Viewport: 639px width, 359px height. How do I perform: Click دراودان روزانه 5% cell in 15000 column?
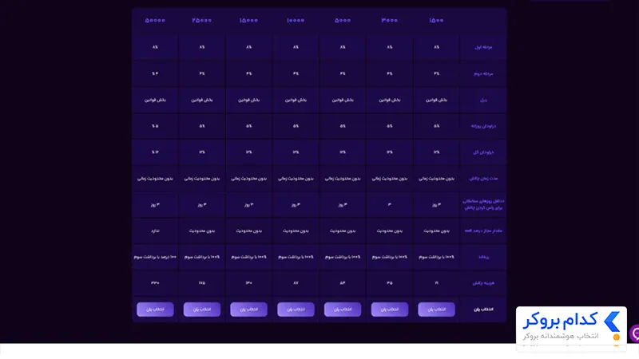coord(248,126)
